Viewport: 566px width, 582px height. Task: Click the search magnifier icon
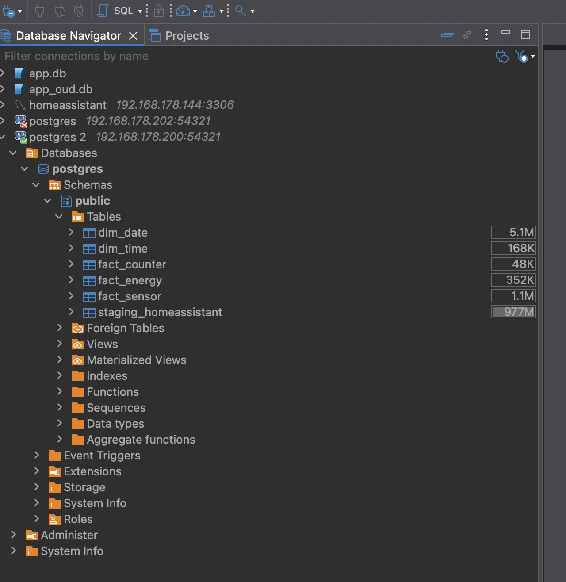click(x=240, y=11)
